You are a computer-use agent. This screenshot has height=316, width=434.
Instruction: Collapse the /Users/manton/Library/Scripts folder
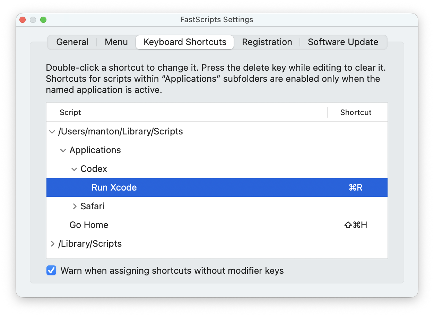coord(52,132)
